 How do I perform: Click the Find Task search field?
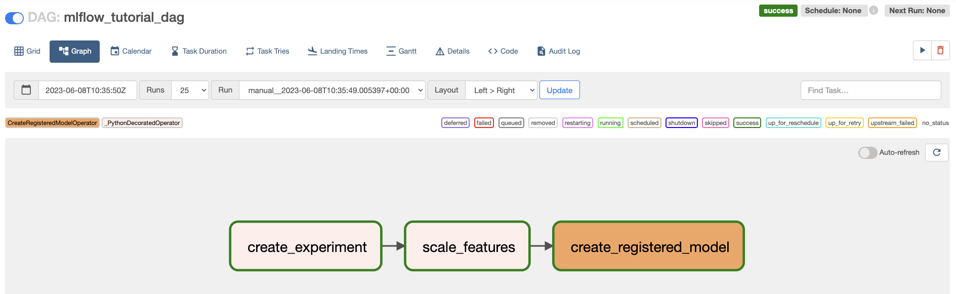pos(870,90)
